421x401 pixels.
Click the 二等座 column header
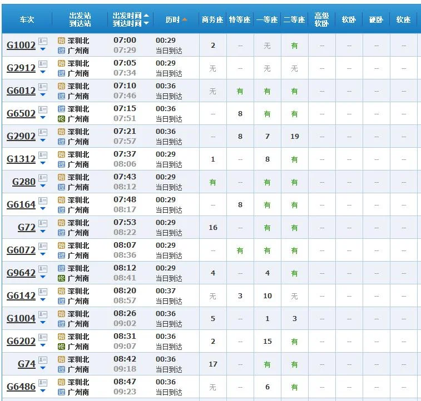pyautogui.click(x=294, y=19)
